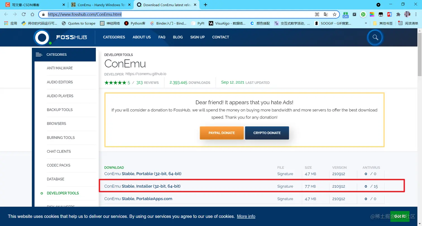This screenshot has height=226, width=422.
Task: Open the 313 REVIEWS link
Action: [147, 82]
